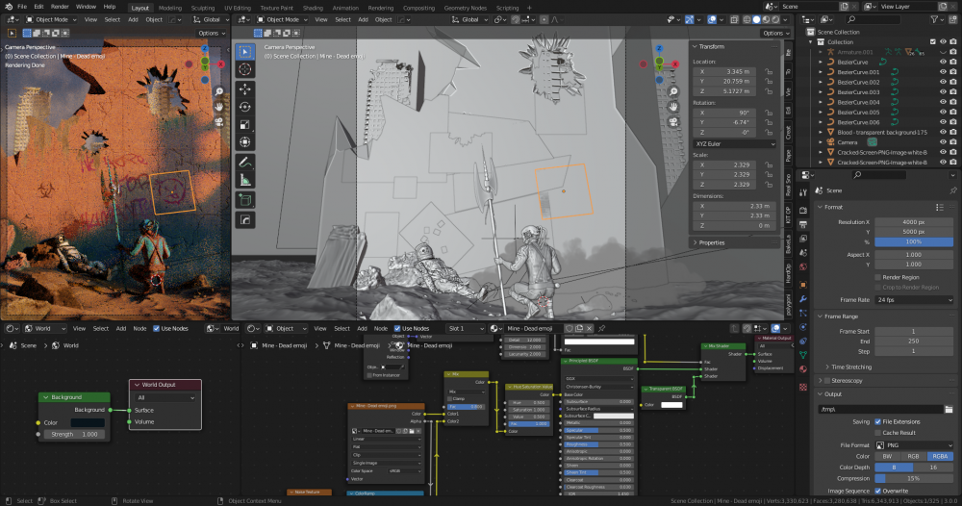Set Color Depth to 16
962x506 pixels.
pos(934,468)
